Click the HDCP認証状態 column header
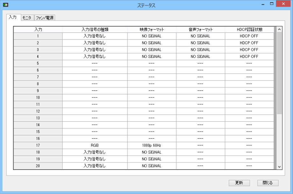The width and height of the screenshot is (293, 194). pos(249,29)
